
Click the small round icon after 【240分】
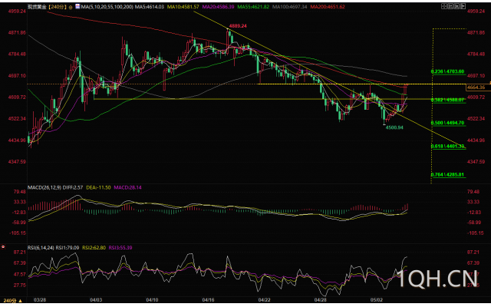click(70, 7)
